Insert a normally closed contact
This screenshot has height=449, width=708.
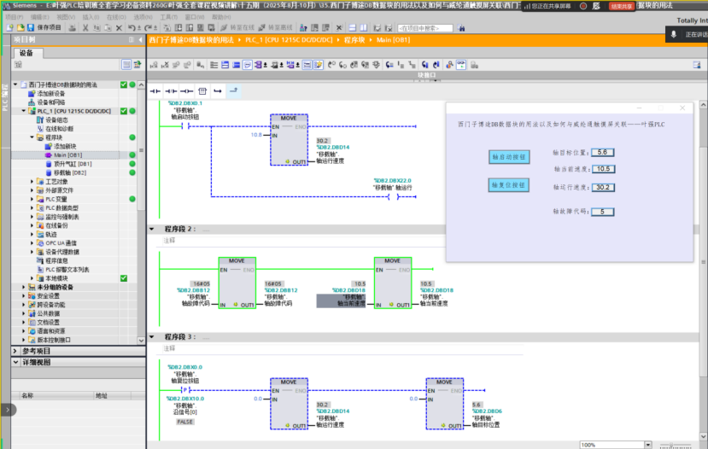[171, 91]
